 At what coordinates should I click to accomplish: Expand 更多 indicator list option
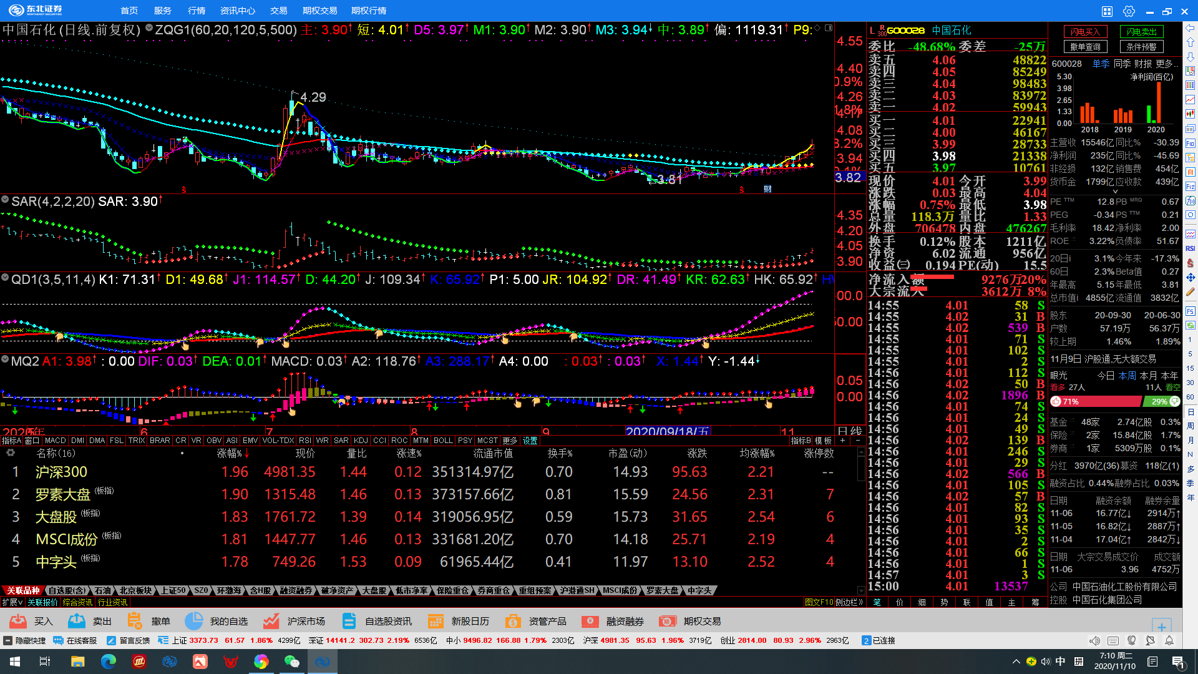pyautogui.click(x=510, y=441)
